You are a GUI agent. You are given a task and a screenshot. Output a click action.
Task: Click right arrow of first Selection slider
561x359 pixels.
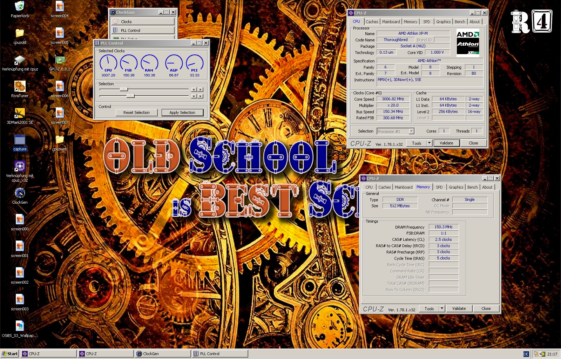tap(201, 89)
